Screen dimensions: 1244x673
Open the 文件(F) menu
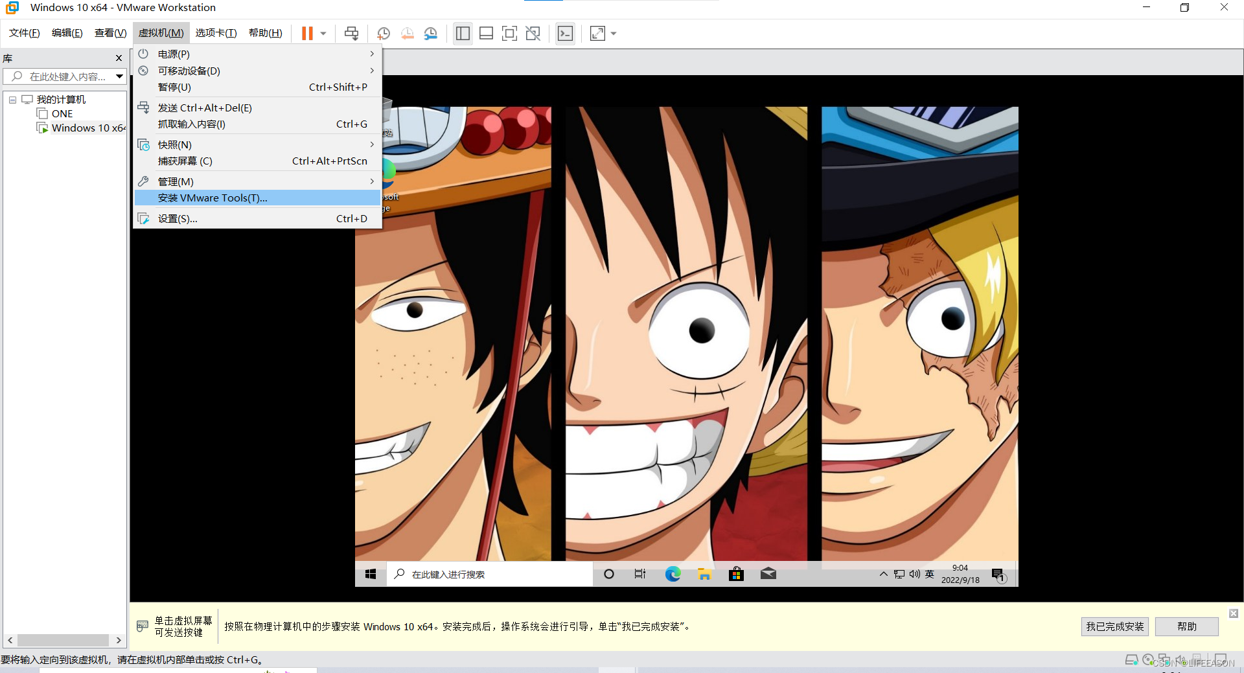(25, 33)
